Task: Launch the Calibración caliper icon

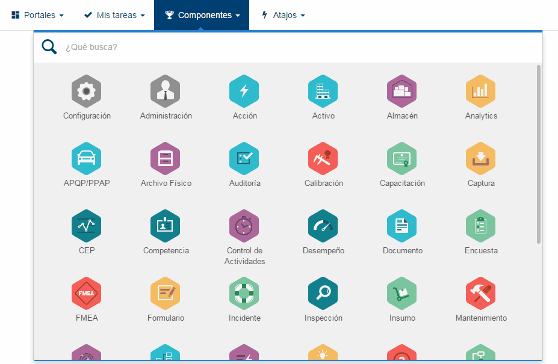Action: [323, 159]
